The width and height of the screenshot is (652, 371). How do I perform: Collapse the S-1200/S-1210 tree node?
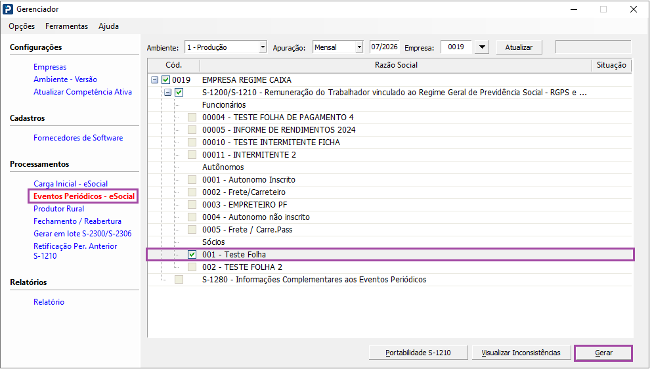[x=167, y=93]
